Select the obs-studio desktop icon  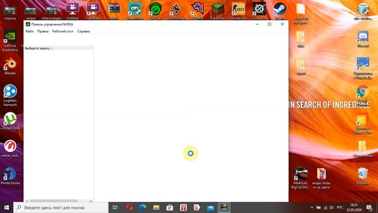pos(363,11)
